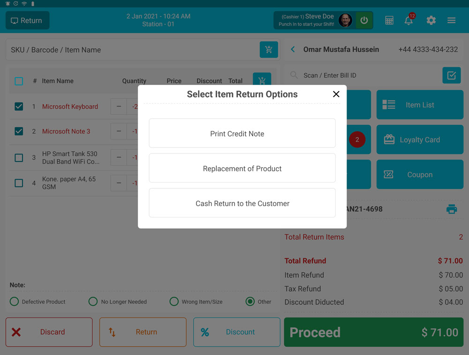The width and height of the screenshot is (469, 355).
Task: Tick the HP Smart Tank 530 checkbox
Action: pyautogui.click(x=19, y=158)
